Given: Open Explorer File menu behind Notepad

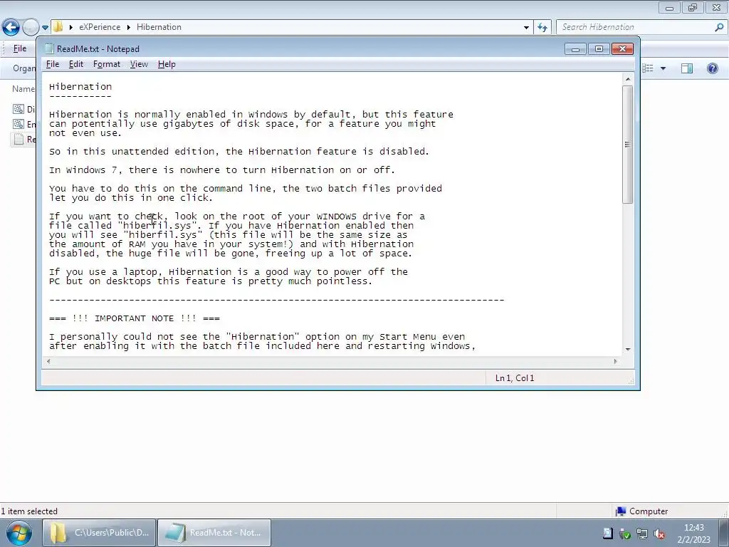Looking at the screenshot, I should click(19, 48).
